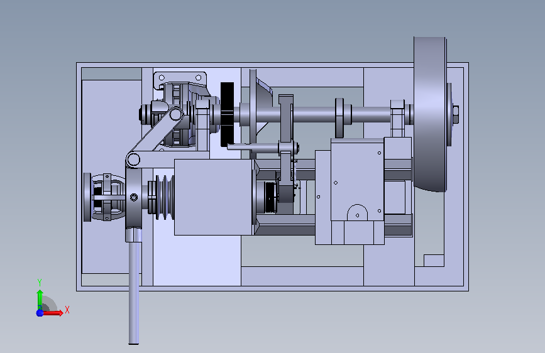Select the small square block at the bottom right
Image resolution: width=545 pixels, height=353 pixels.
[x=434, y=261]
